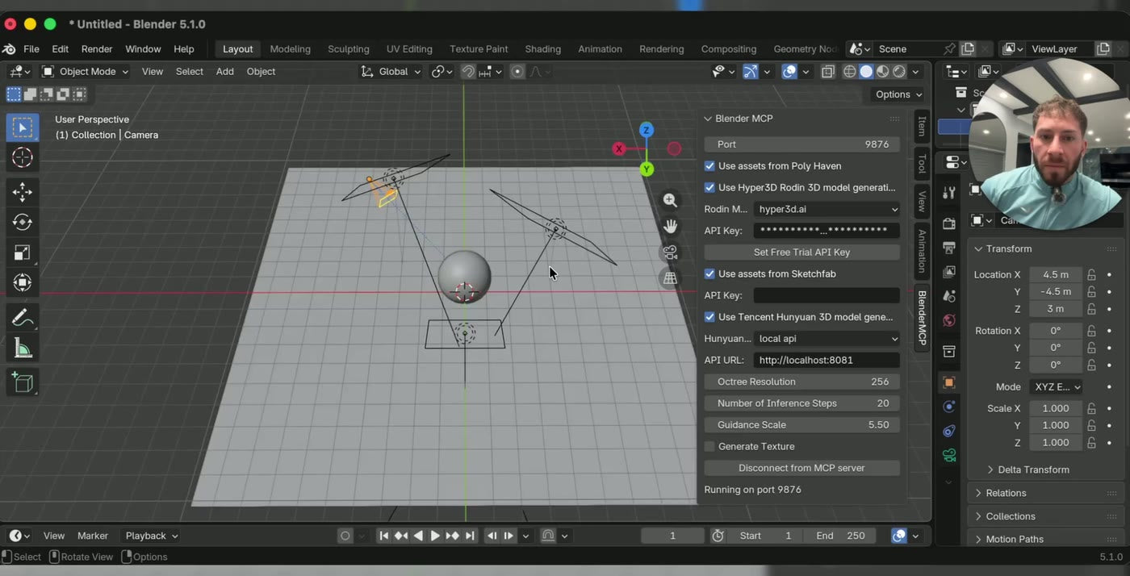Image resolution: width=1130 pixels, height=576 pixels.
Task: Toggle proportional editing in header
Action: 517,72
